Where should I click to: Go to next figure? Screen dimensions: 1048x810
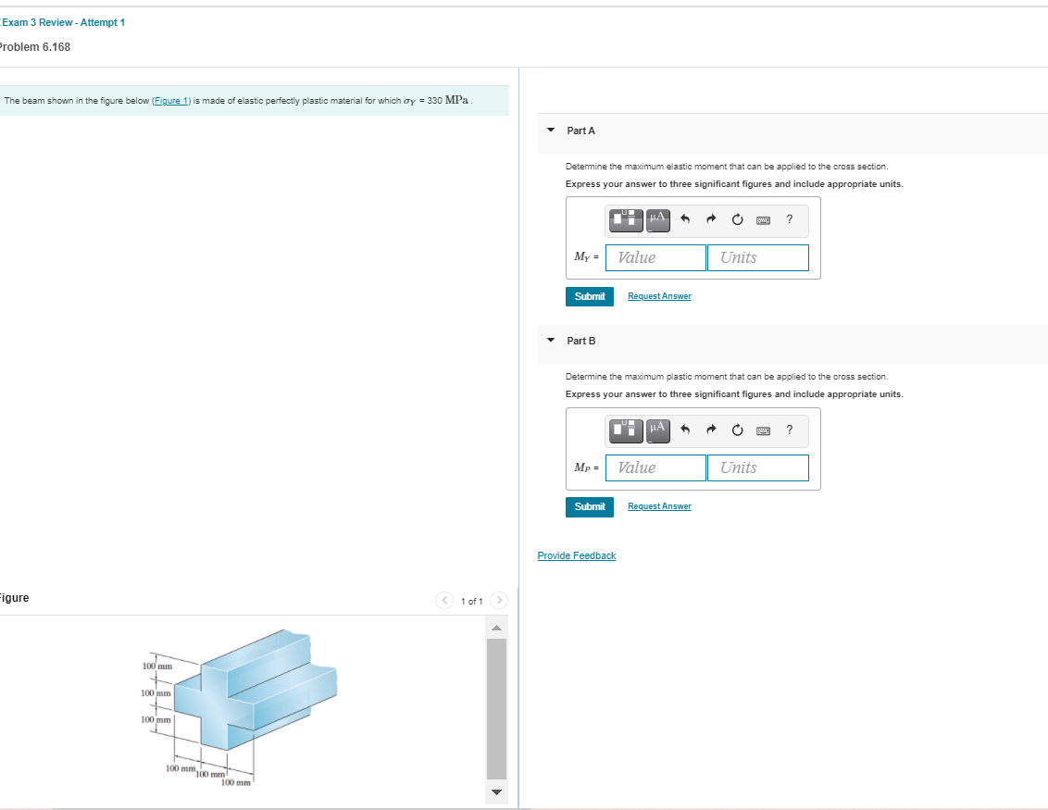click(x=499, y=600)
